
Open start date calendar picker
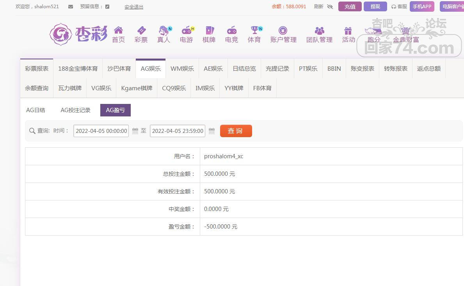tap(135, 131)
